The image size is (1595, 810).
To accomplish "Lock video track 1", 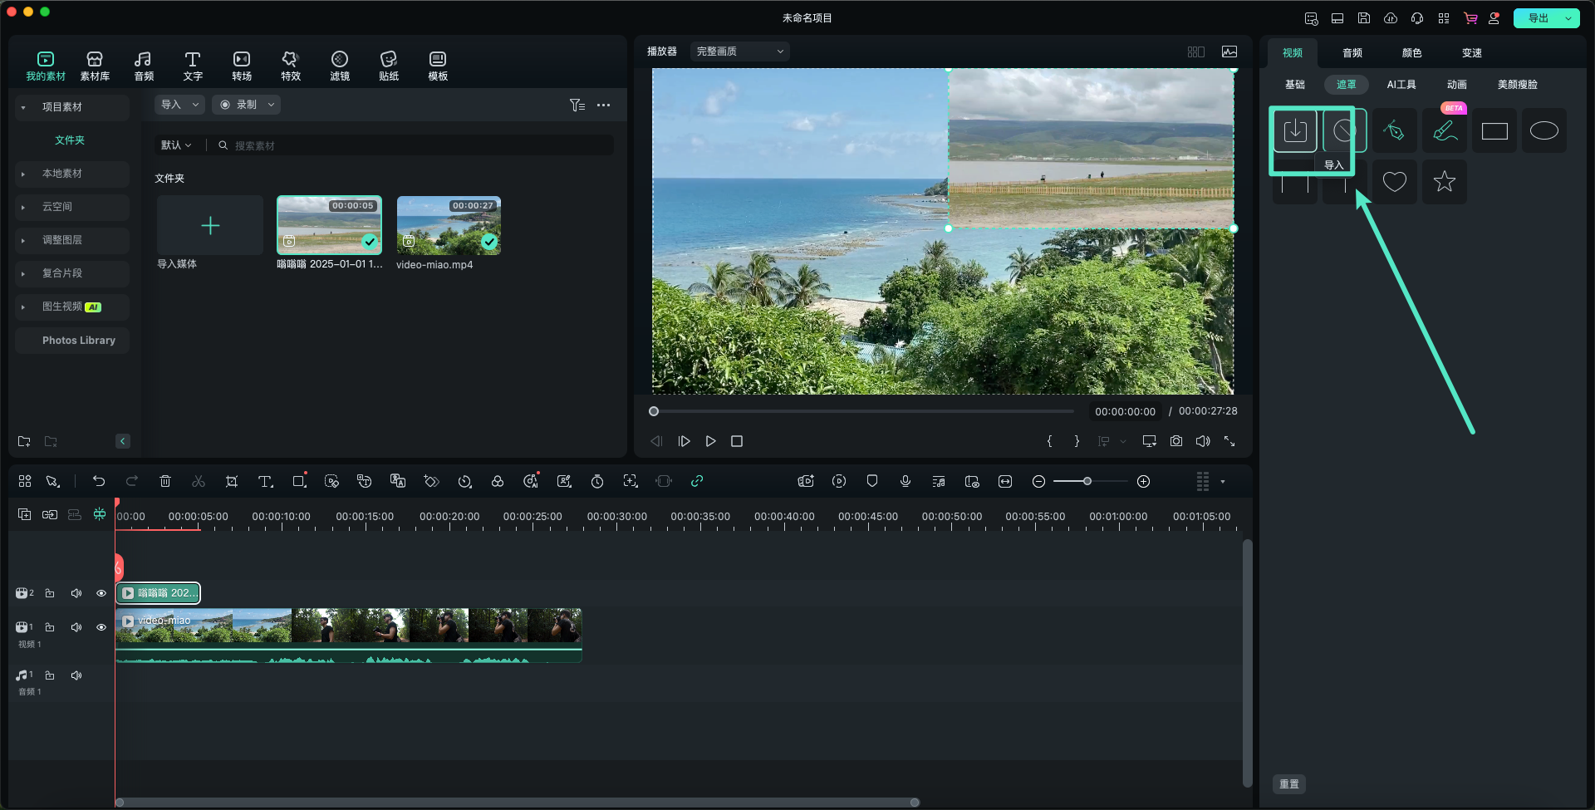I will pos(50,627).
